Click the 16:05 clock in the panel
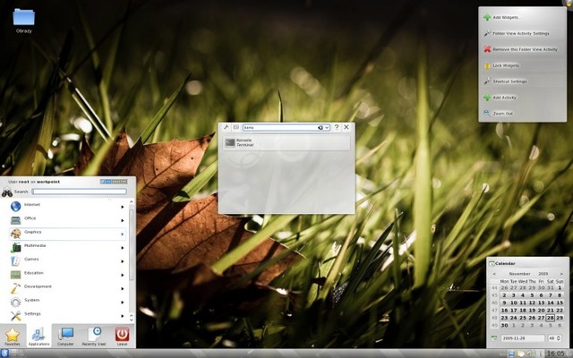Image resolution: width=573 pixels, height=358 pixels. tap(557, 354)
